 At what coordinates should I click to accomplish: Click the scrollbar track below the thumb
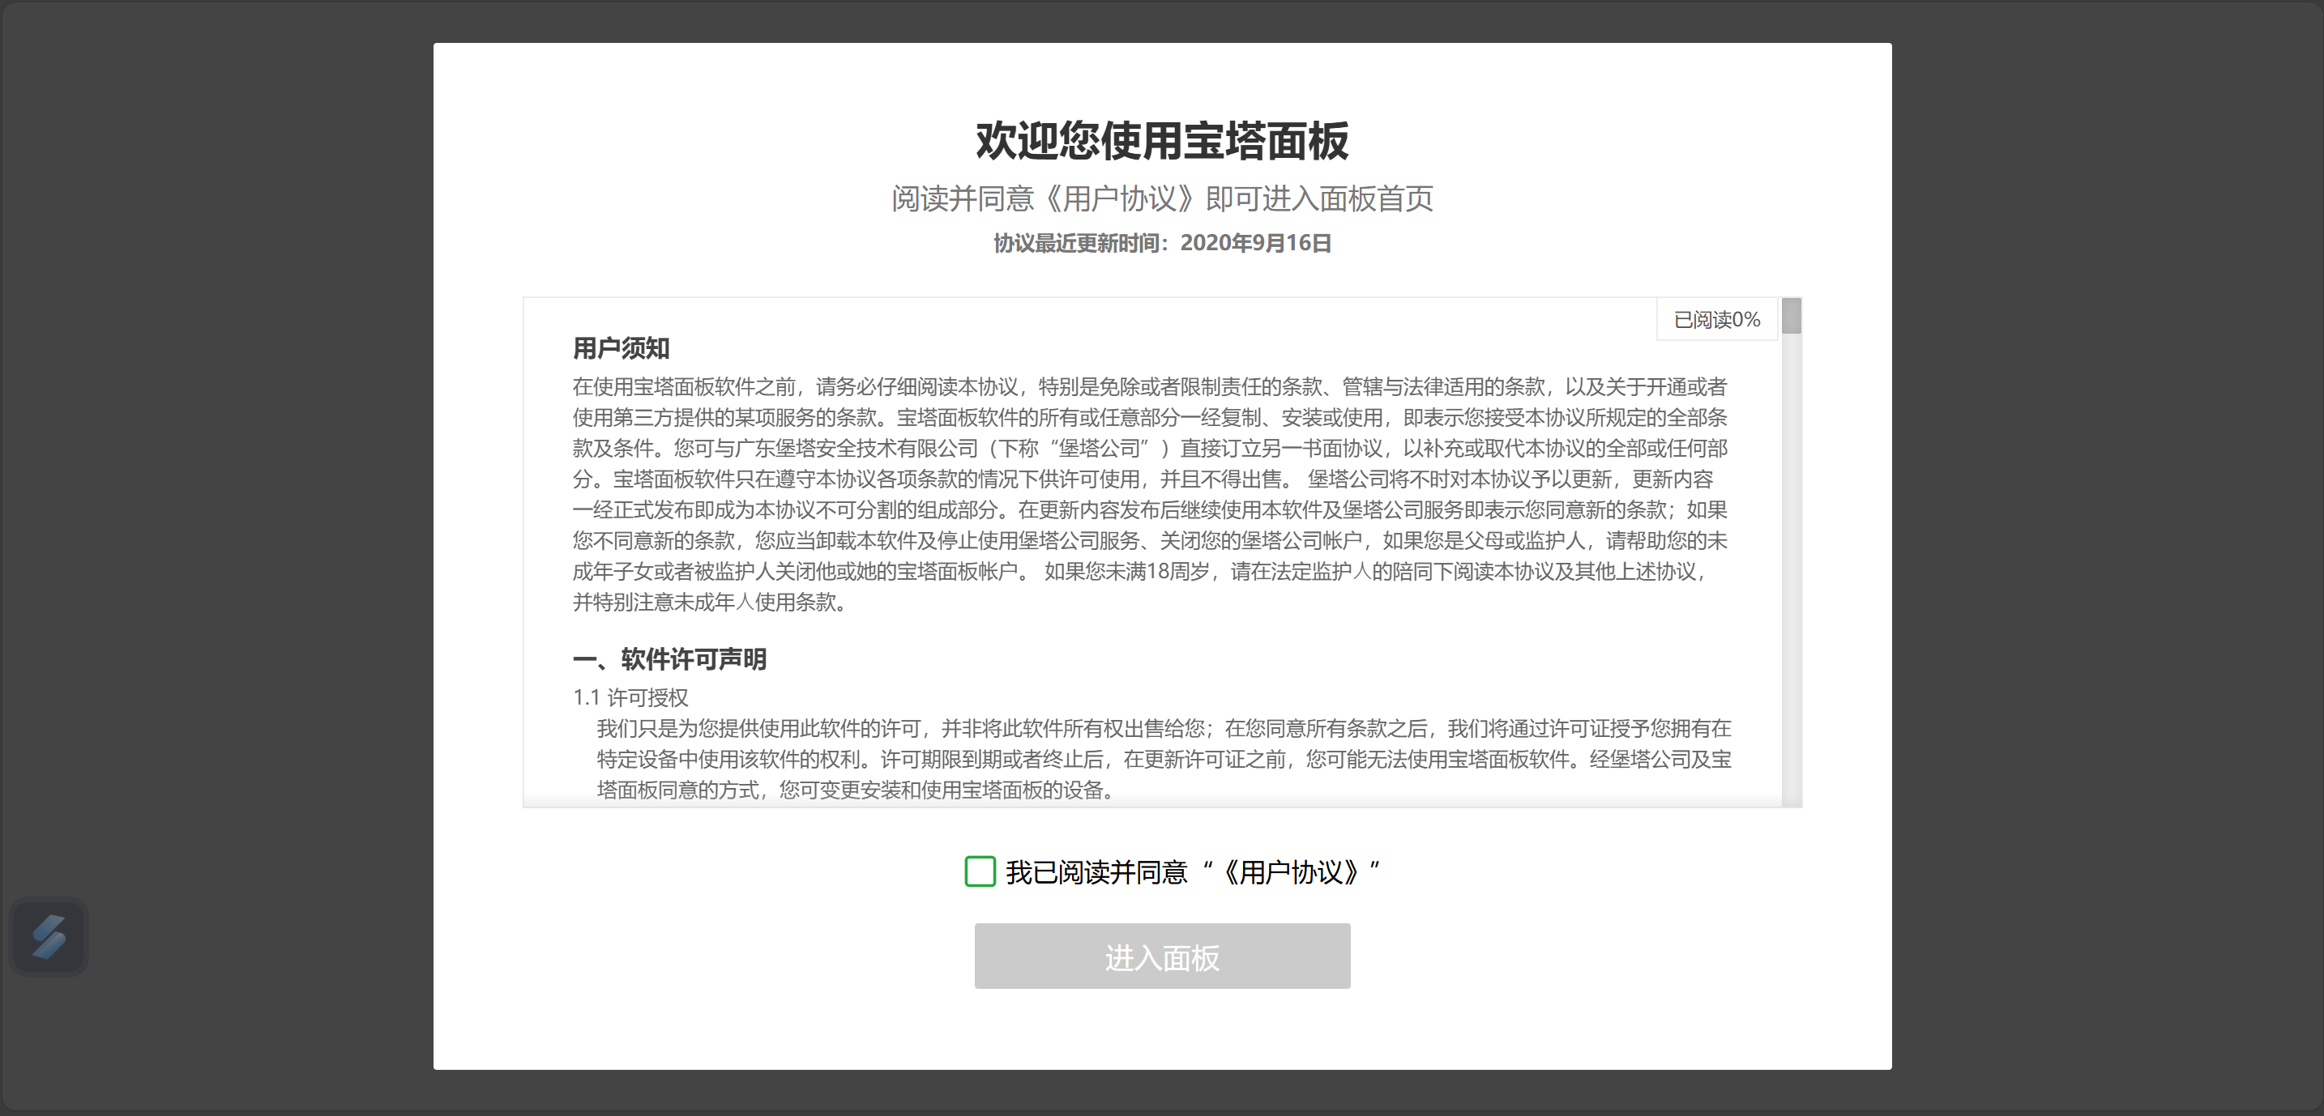[1791, 569]
